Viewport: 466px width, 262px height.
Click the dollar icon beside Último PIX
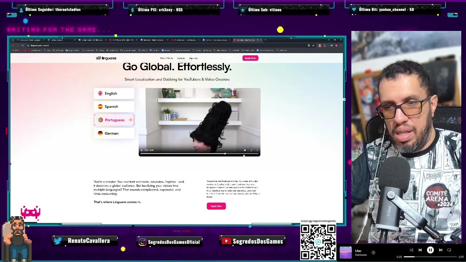click(133, 10)
